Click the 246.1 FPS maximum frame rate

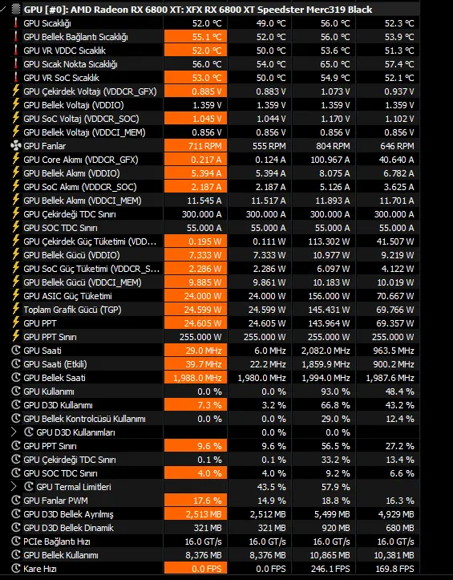(332, 569)
